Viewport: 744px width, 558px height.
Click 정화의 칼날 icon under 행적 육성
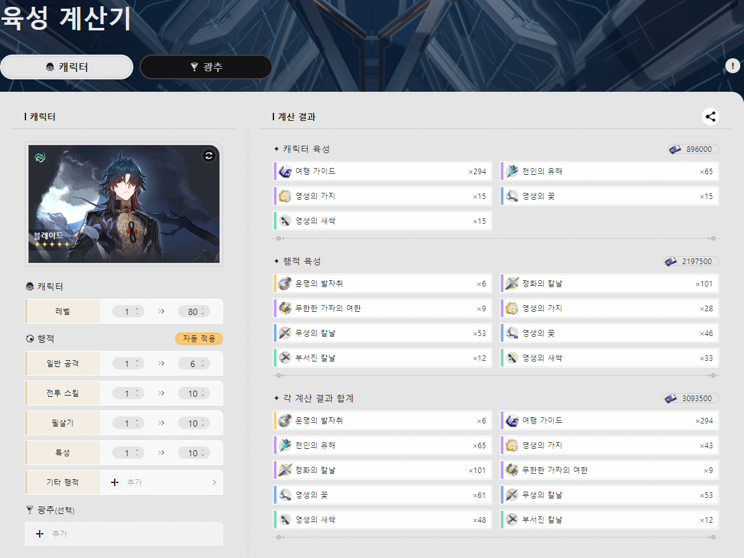(512, 283)
